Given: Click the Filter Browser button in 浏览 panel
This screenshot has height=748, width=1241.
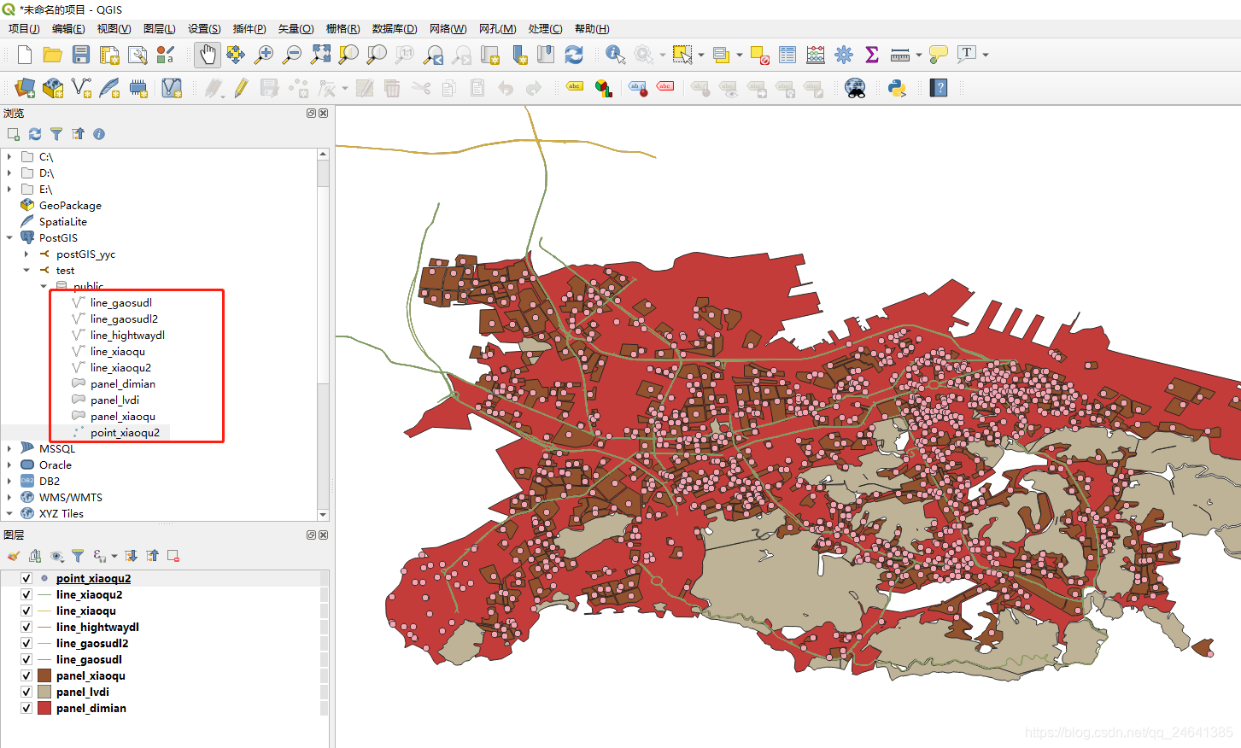Looking at the screenshot, I should pyautogui.click(x=56, y=134).
